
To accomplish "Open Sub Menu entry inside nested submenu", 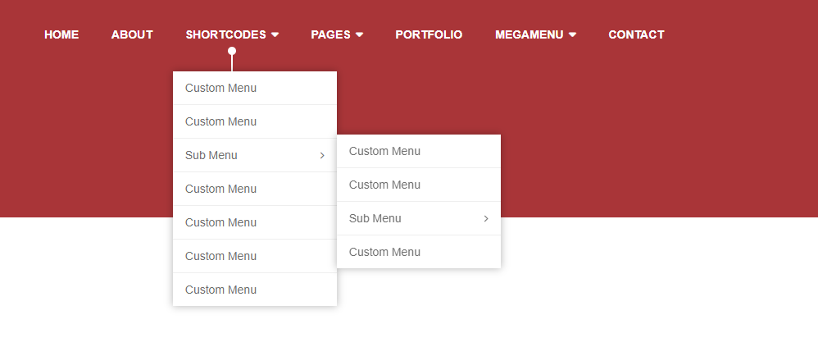I will pyautogui.click(x=375, y=218).
